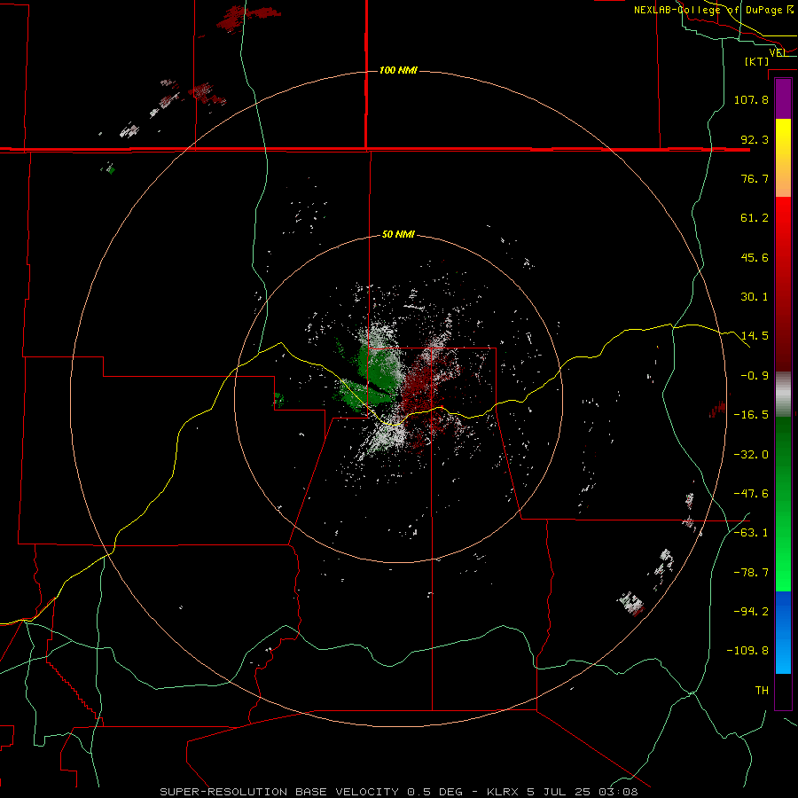Screen dimensions: 798x798
Task: Select the 107.8 value on velocity scale
Action: click(751, 99)
